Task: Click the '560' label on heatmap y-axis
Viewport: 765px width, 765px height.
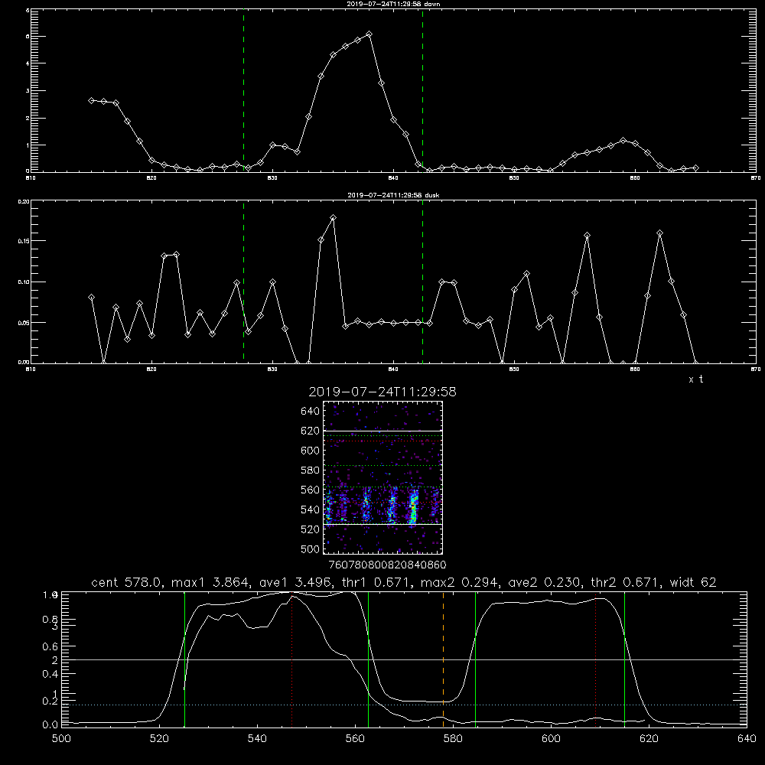Action: [x=311, y=490]
